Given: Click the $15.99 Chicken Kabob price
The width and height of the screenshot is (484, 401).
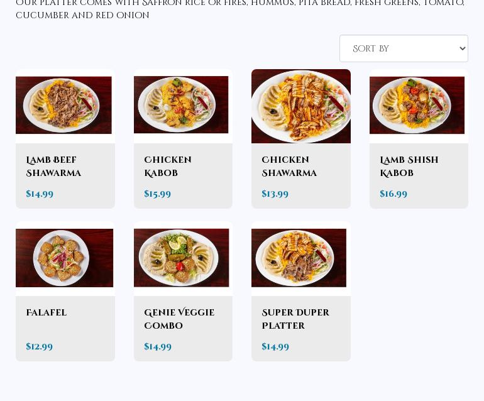Looking at the screenshot, I should (158, 194).
